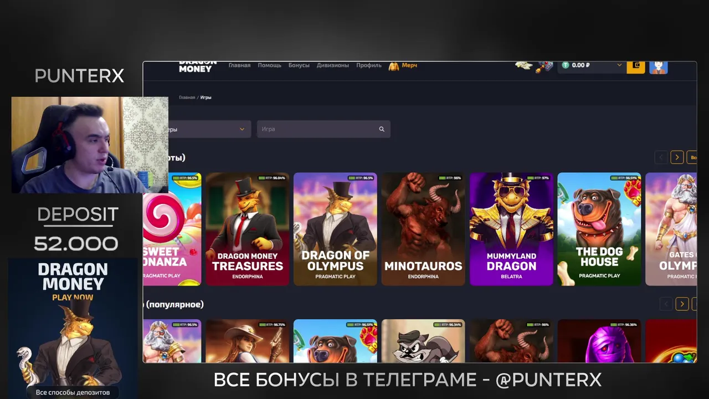Click the RTP 96.36% badge on purple mummy card
Screen dimensions: 709x399
(624, 325)
